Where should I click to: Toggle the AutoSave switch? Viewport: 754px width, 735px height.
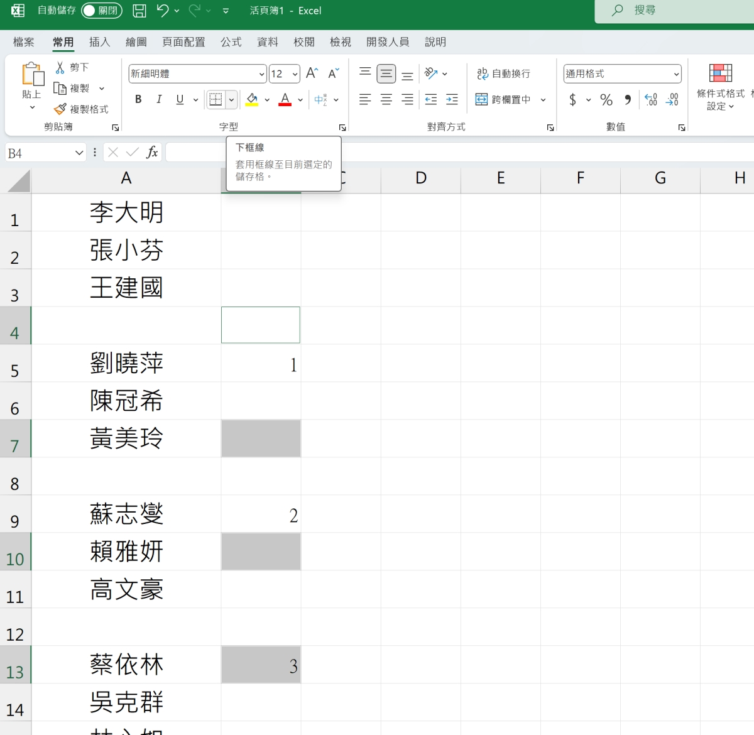coord(101,11)
